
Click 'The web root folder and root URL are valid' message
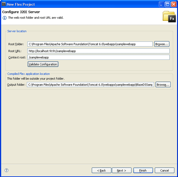(36, 18)
